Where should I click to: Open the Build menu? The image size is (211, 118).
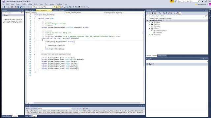pyautogui.click(x=24, y=4)
